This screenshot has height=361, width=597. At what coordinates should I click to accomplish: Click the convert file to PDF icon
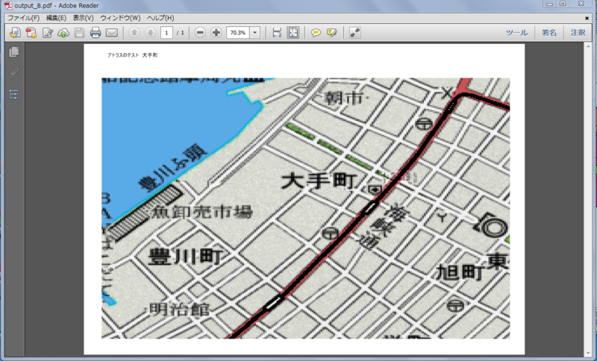[x=31, y=33]
